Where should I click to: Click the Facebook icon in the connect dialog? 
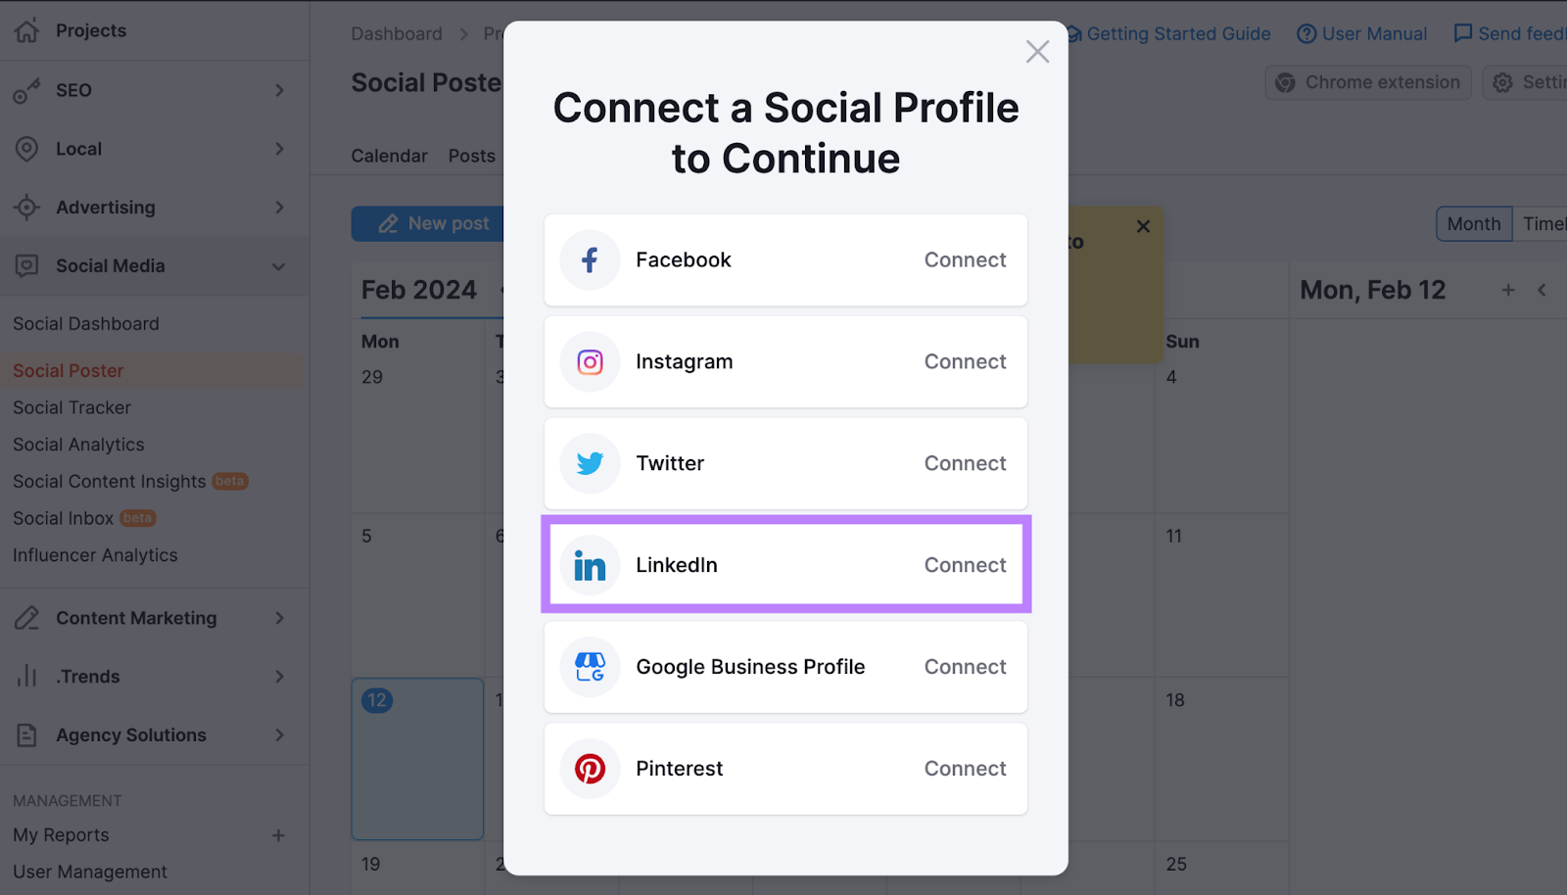[590, 259]
